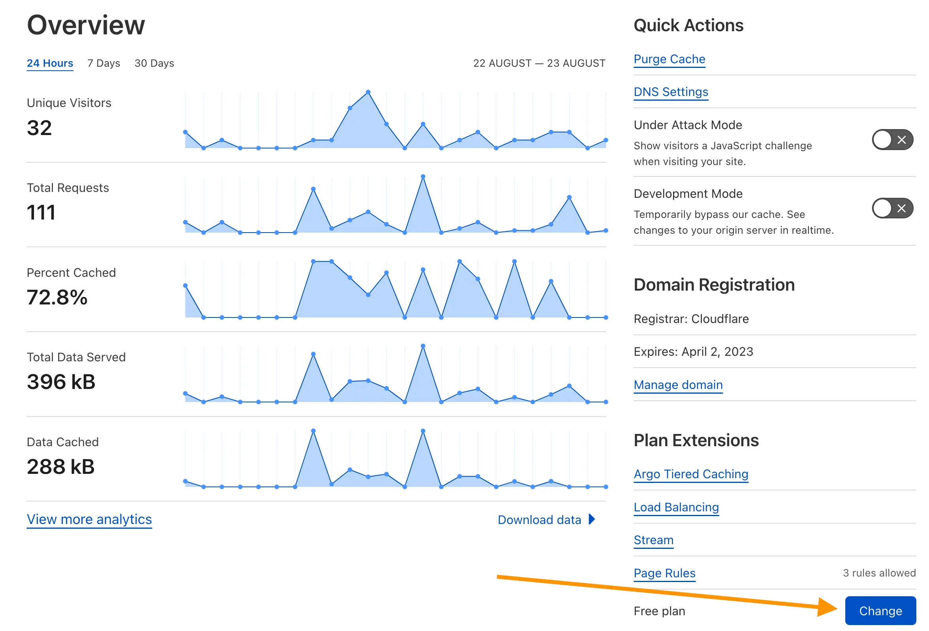The image size is (929, 631).
Task: Open Purge Cache
Action: (x=669, y=59)
